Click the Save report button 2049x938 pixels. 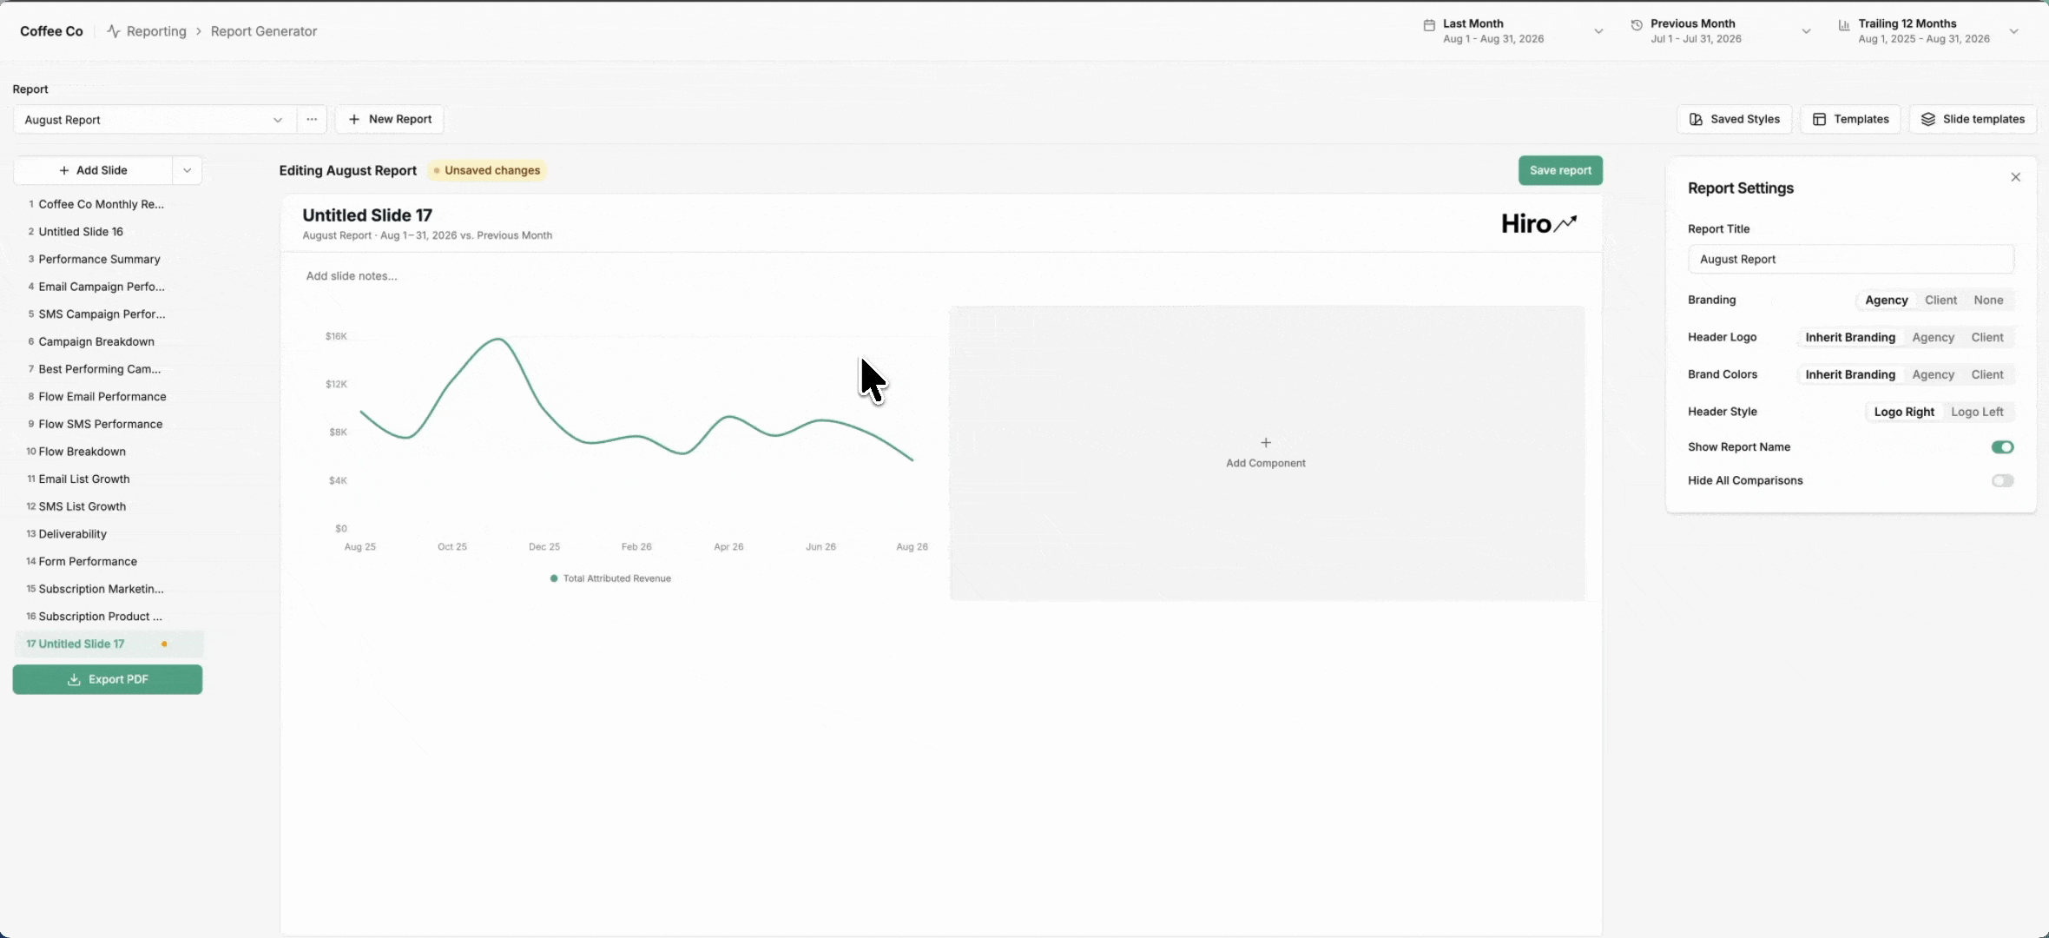[x=1560, y=170]
